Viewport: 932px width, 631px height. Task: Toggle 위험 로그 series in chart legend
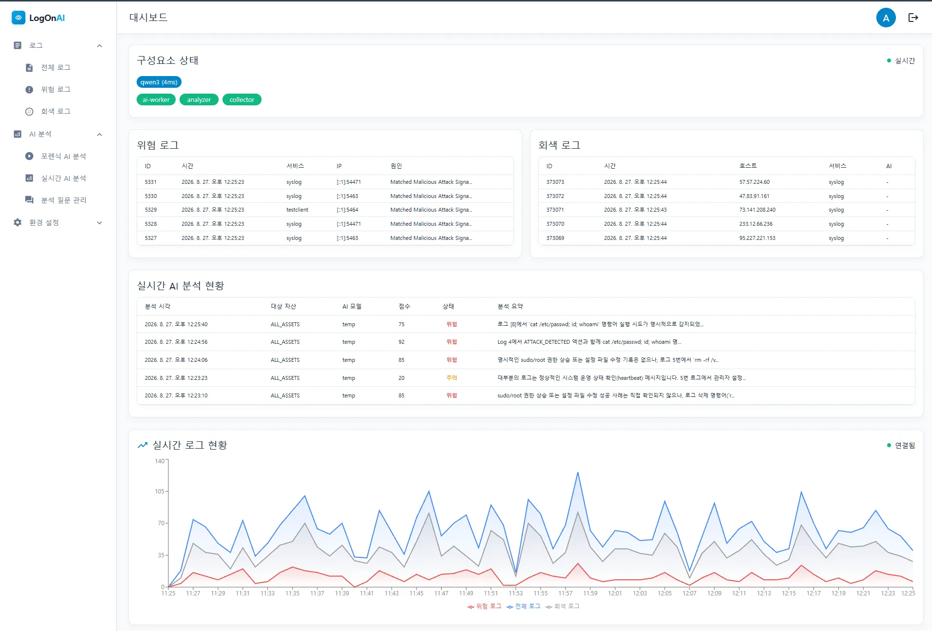click(x=484, y=606)
